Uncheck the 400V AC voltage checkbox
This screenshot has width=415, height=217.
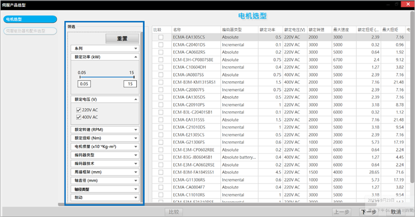79,117
